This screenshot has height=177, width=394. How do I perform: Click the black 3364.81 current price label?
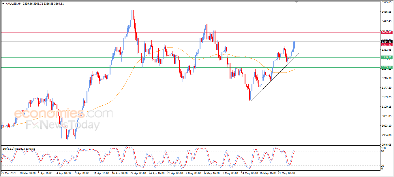coord(386,42)
